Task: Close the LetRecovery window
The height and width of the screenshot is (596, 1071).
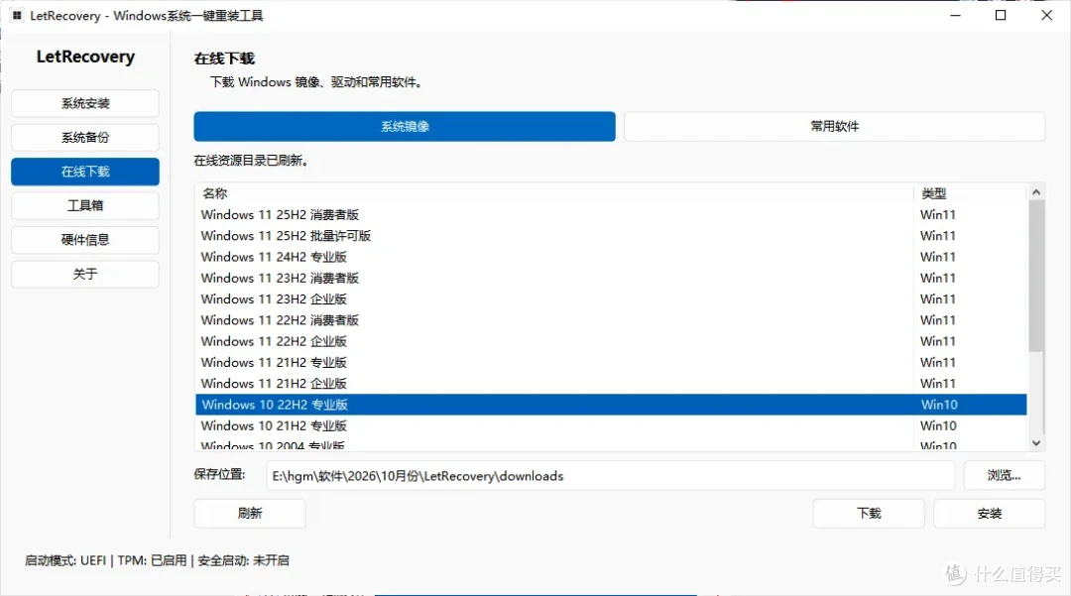Action: click(1046, 15)
